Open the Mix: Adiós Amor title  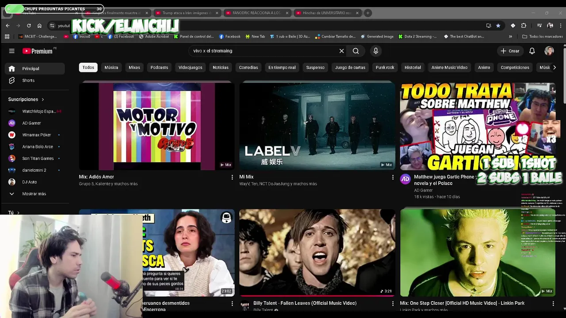coord(96,177)
